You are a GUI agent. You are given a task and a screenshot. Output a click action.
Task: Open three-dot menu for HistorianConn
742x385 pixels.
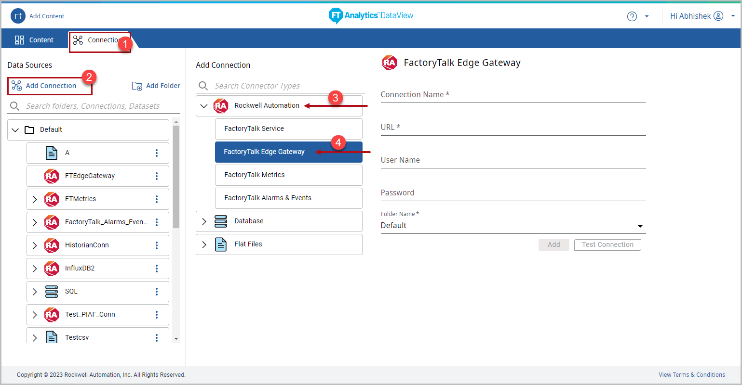157,245
